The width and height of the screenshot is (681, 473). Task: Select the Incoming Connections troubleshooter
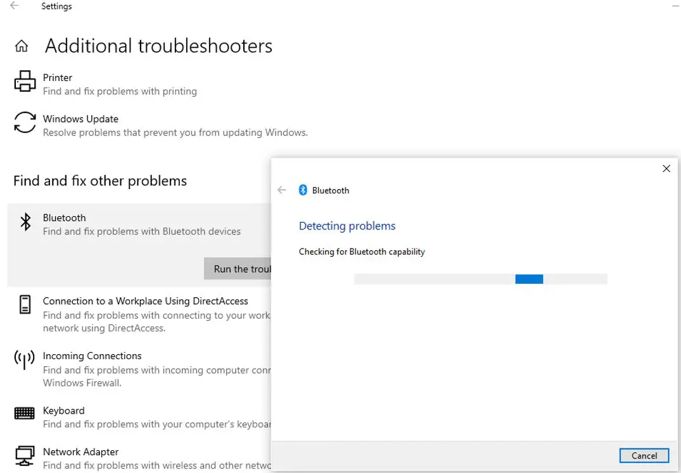coord(92,355)
